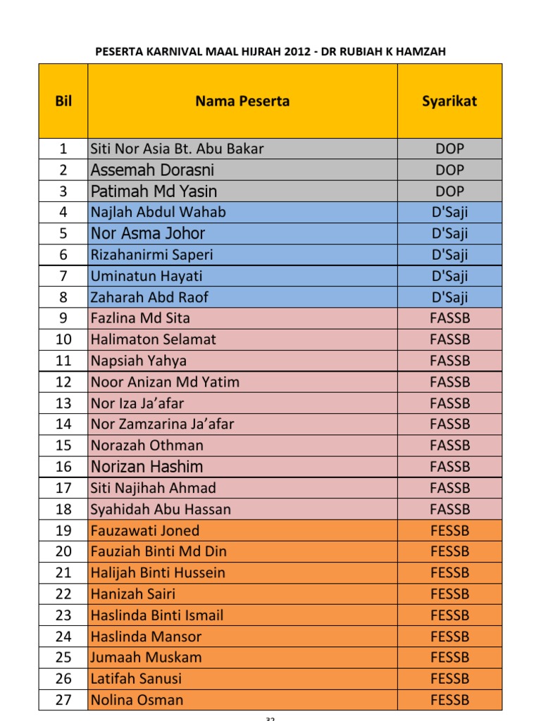Click the Assemah Dorasni name cell
This screenshot has width=541, height=721.
pos(152,170)
